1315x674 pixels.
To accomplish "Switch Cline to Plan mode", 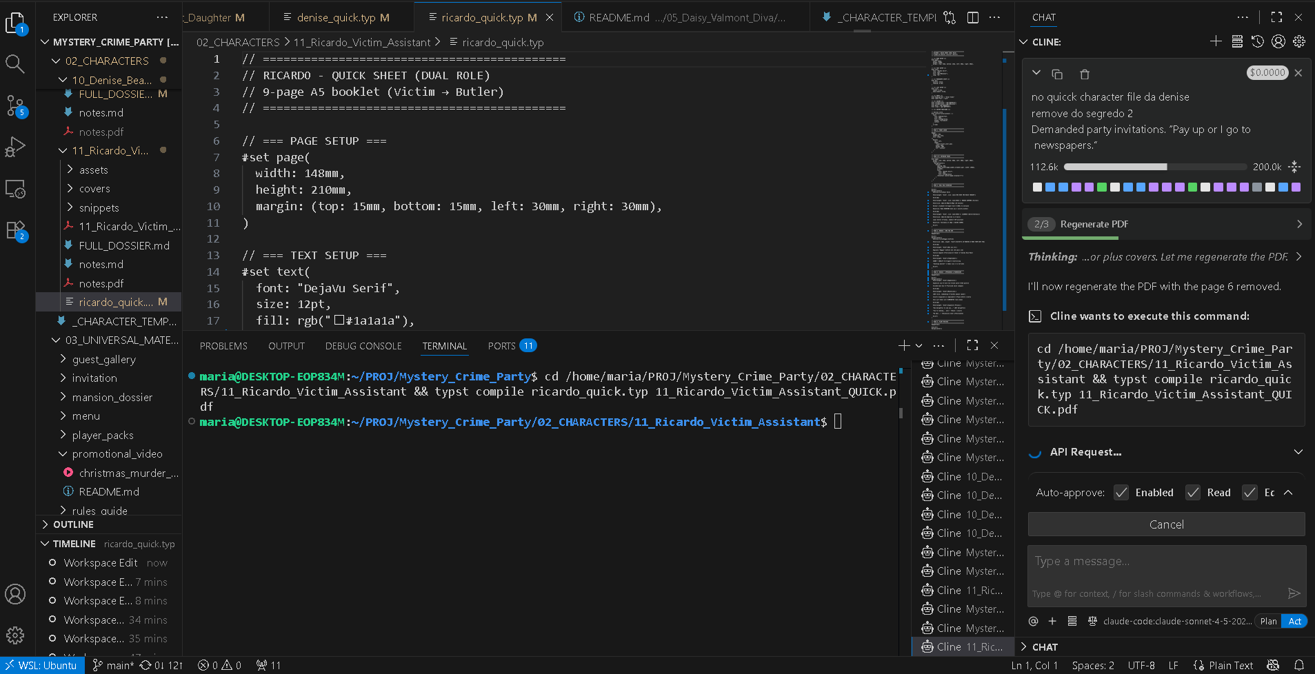I will click(x=1268, y=621).
